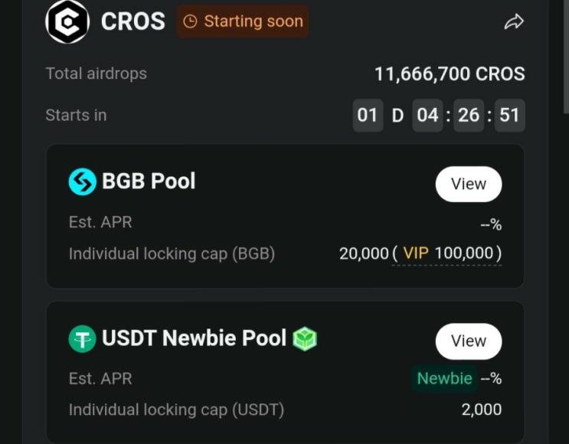Select the BGB coin icon
Screen dimensions: 569x444
(83, 181)
